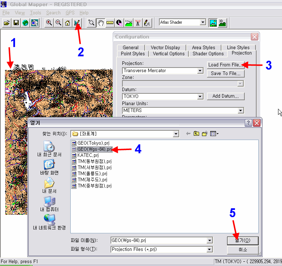282x266 pixels.
Task: Switch to the Shader Options tab
Action: click(x=208, y=53)
